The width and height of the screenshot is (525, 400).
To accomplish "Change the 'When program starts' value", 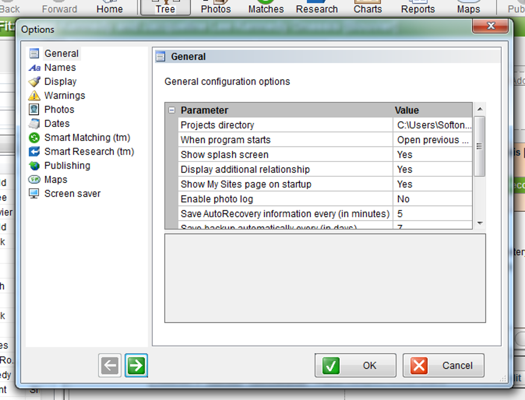I will coord(432,140).
